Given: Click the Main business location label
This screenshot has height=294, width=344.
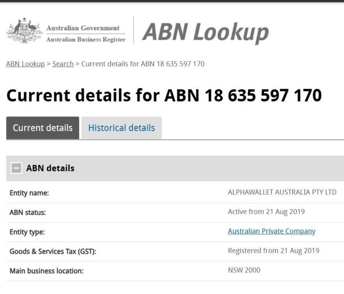Looking at the screenshot, I should point(47,271).
